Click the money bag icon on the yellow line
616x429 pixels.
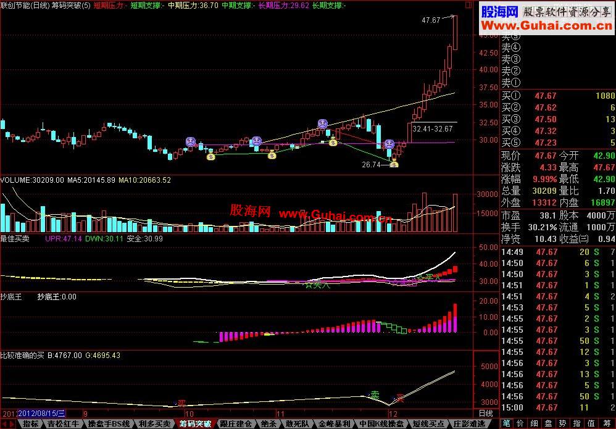click(333, 141)
